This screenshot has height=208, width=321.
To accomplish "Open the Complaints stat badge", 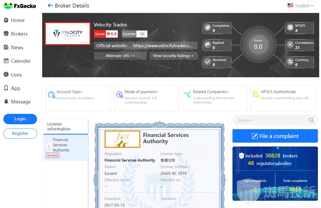I will [217, 28].
